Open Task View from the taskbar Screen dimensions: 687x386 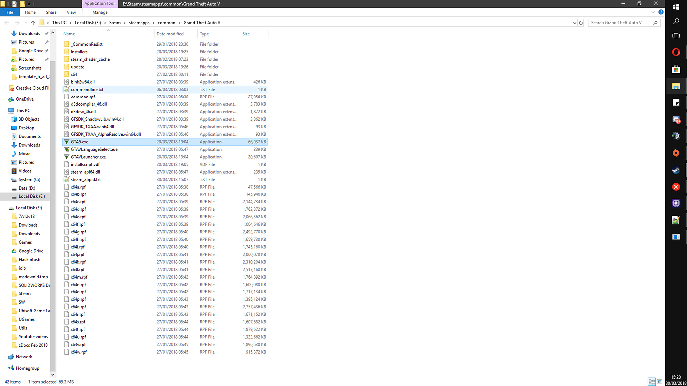click(676, 35)
